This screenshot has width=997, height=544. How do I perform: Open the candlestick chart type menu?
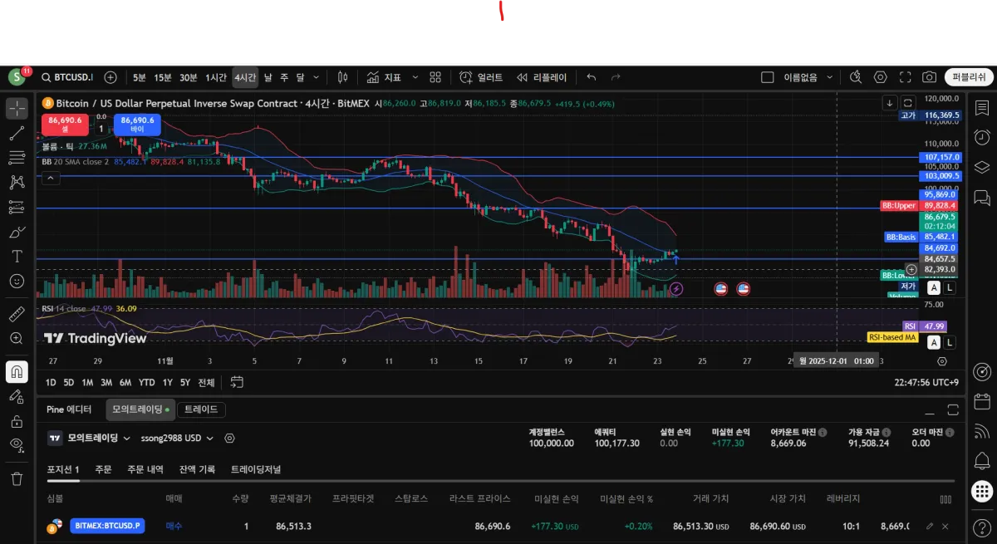pos(341,77)
